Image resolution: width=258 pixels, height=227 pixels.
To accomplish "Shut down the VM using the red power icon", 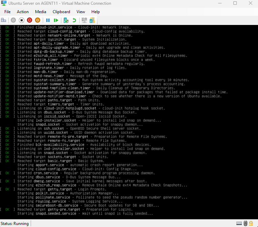I will click(x=29, y=20).
